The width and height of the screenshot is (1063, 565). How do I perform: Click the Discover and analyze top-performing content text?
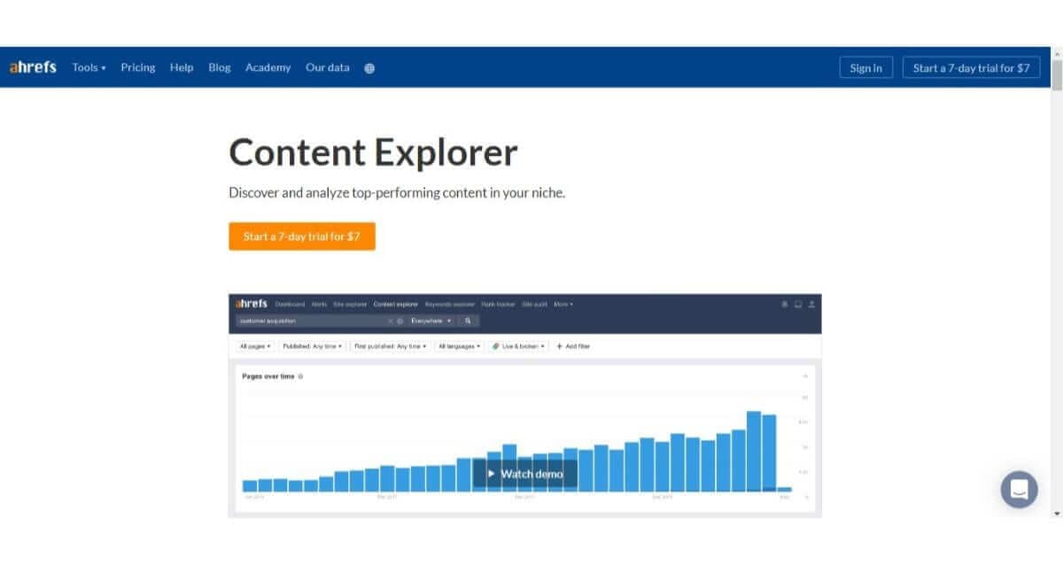click(x=397, y=192)
